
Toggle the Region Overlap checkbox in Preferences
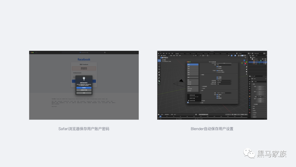click(x=217, y=77)
